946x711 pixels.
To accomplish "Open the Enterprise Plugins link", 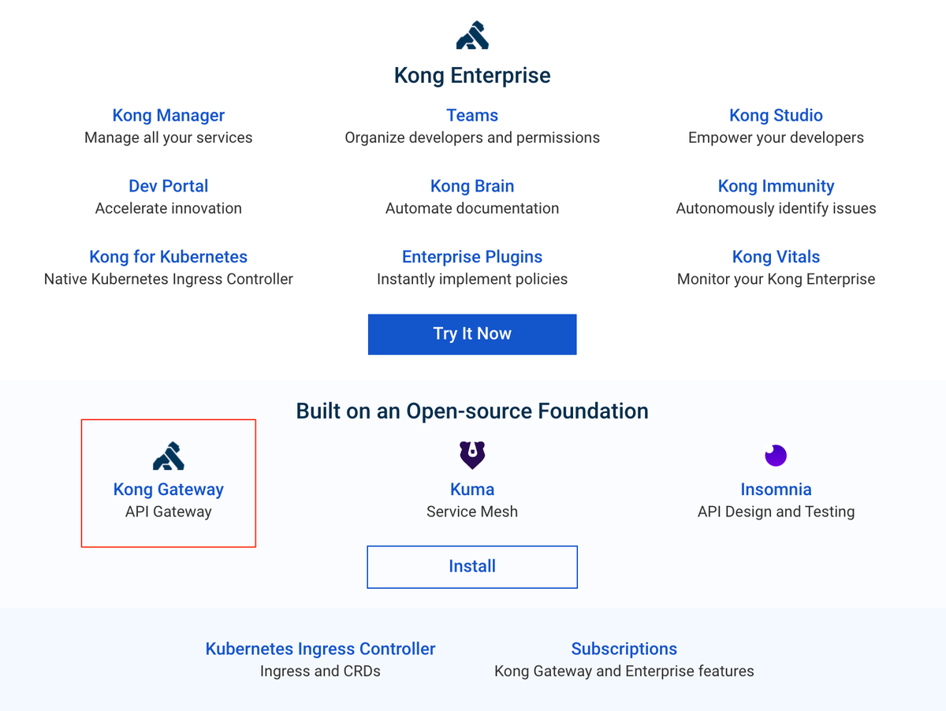I will (471, 257).
